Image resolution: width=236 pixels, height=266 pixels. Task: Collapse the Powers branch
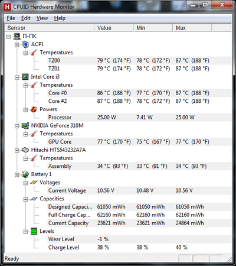(x=25, y=110)
